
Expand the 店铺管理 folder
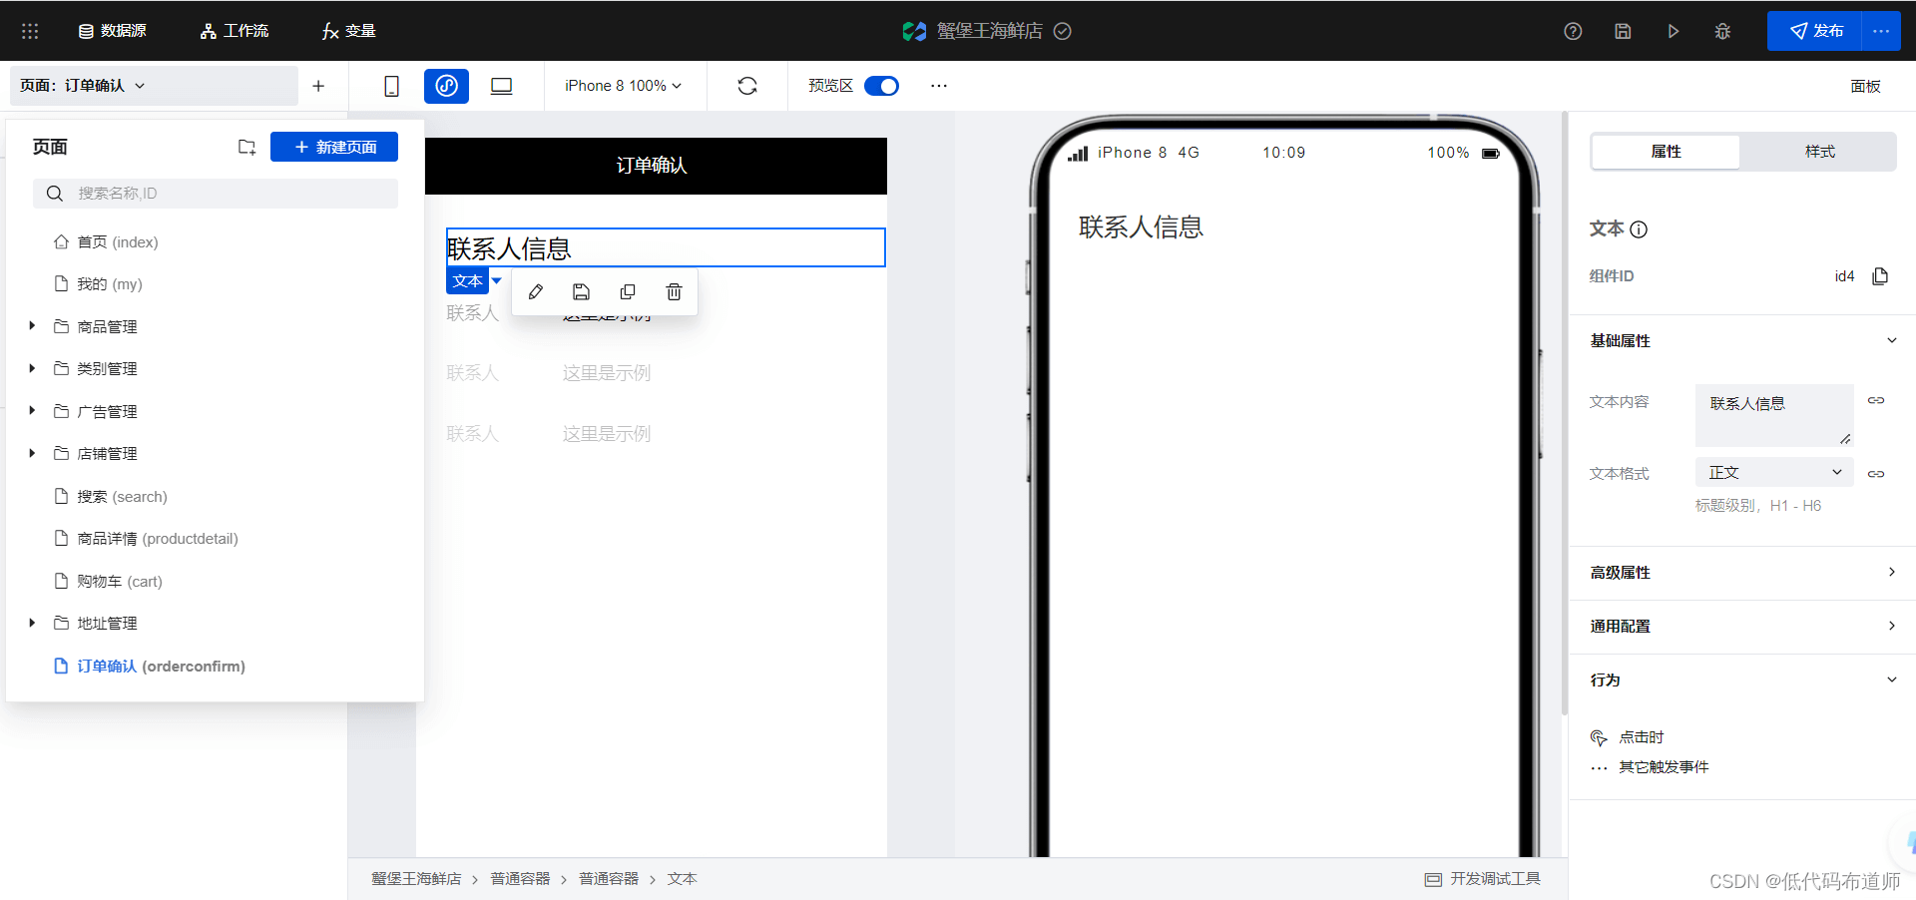[32, 453]
